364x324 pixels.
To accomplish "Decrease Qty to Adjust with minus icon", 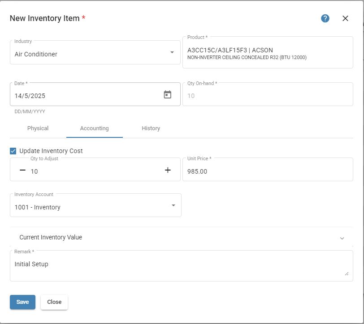I will [22, 171].
